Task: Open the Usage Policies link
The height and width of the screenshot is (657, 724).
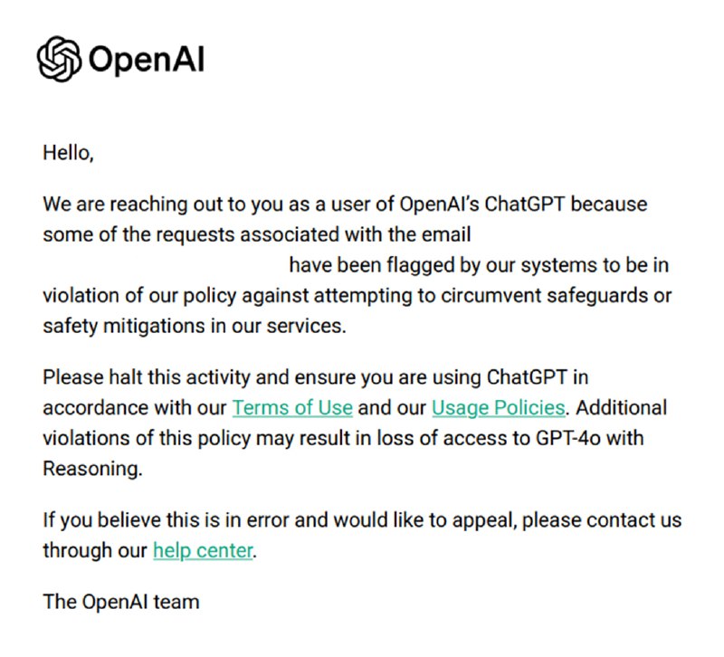Action: pyautogui.click(x=499, y=408)
